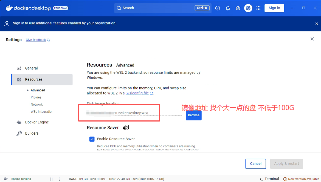Minimize the Docker Desktop window
The image size is (321, 182).
pyautogui.click(x=292, y=8)
